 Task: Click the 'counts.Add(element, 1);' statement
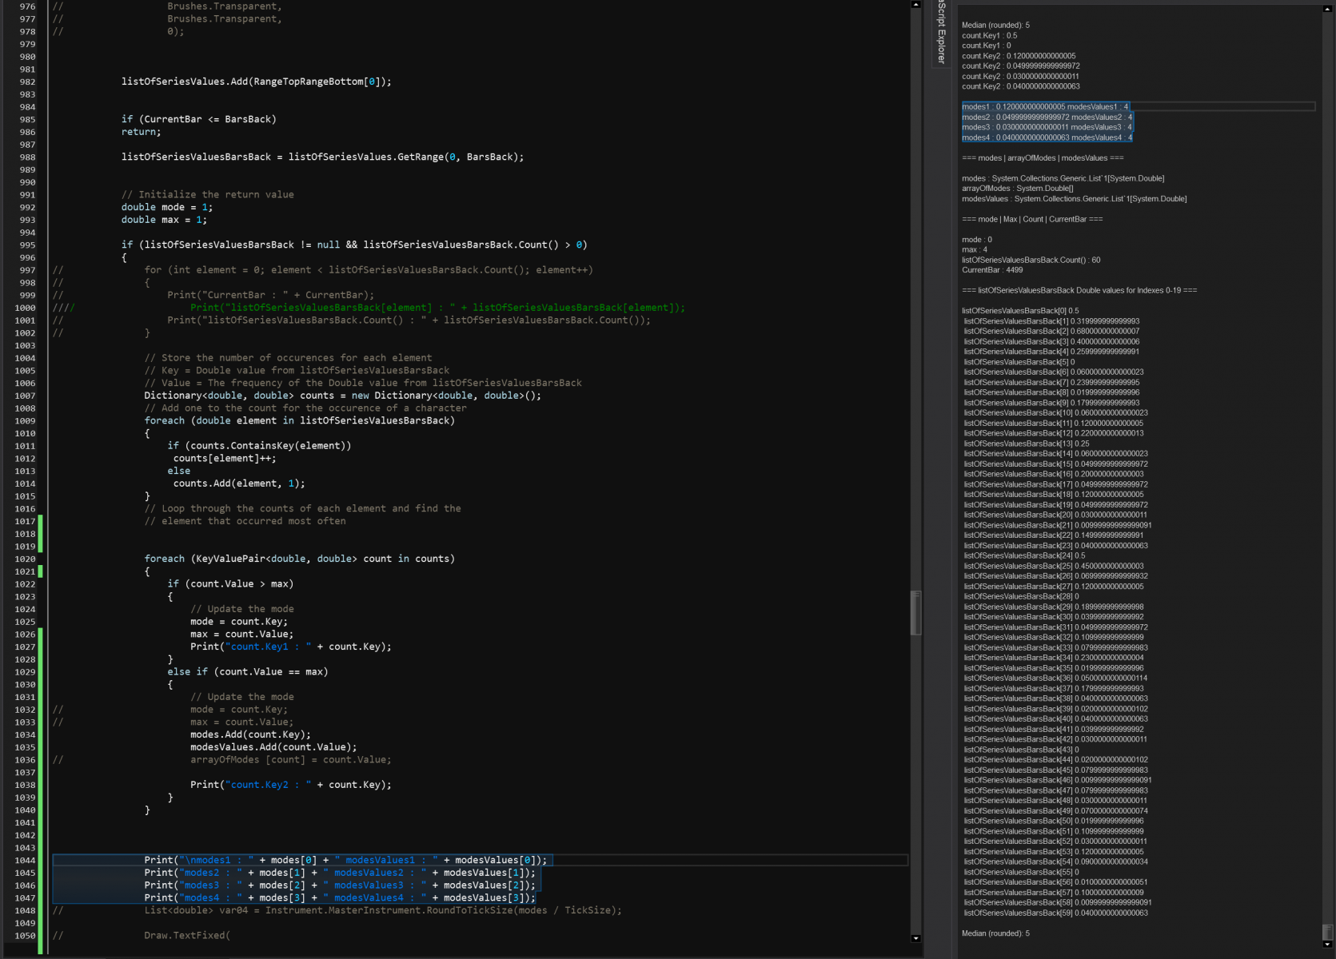pyautogui.click(x=239, y=483)
